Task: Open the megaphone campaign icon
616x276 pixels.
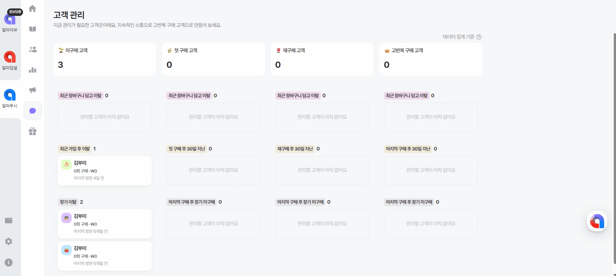Action: 32,90
